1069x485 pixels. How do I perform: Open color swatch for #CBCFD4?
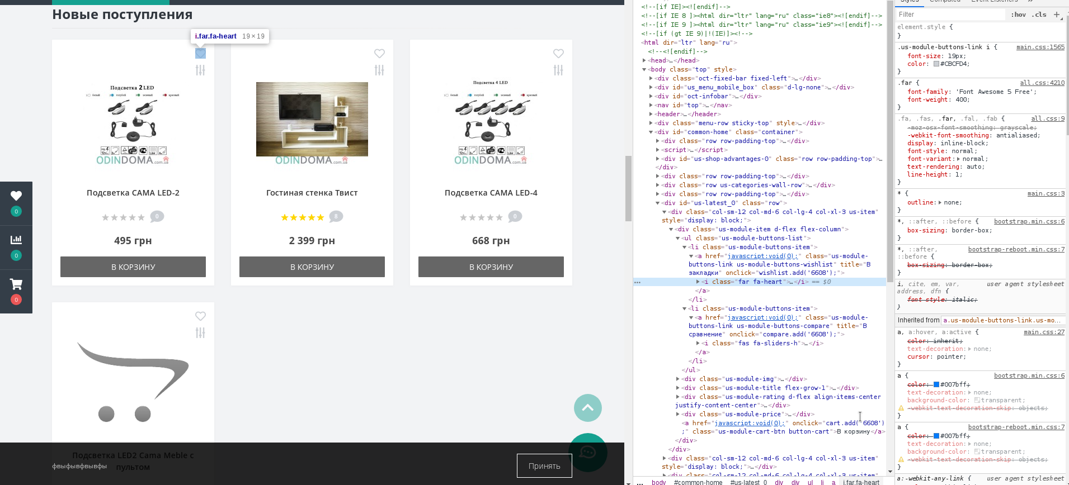[x=936, y=64]
